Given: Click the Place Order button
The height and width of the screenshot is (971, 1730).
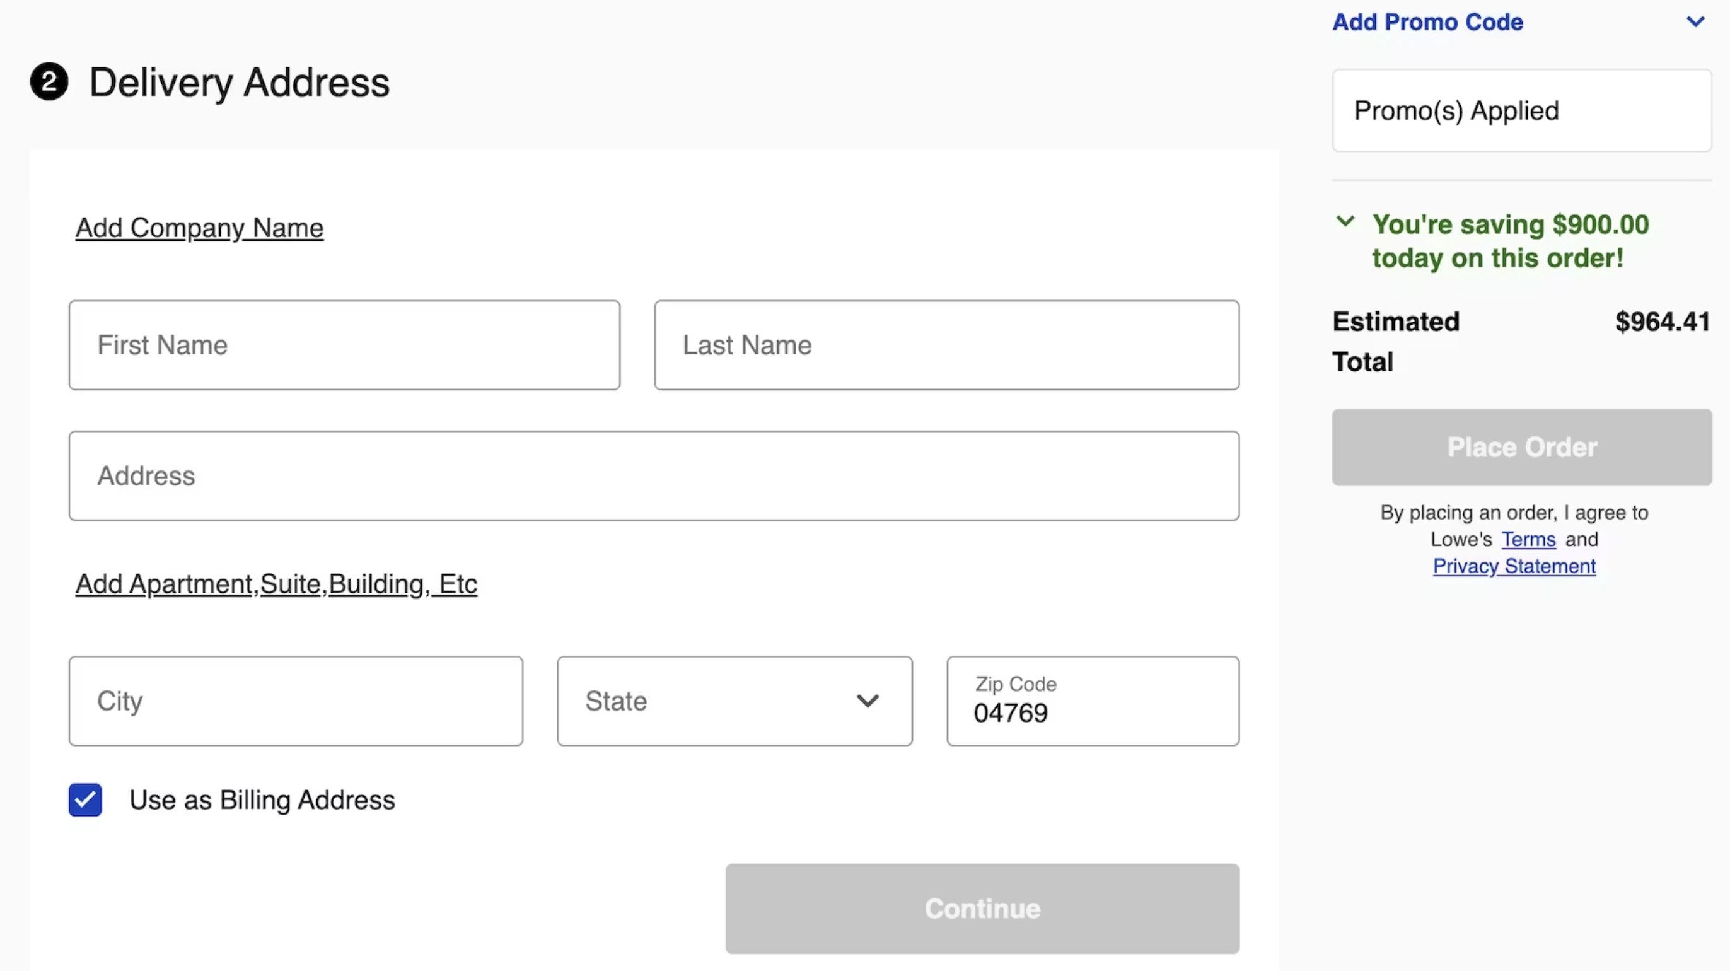Looking at the screenshot, I should [x=1521, y=447].
